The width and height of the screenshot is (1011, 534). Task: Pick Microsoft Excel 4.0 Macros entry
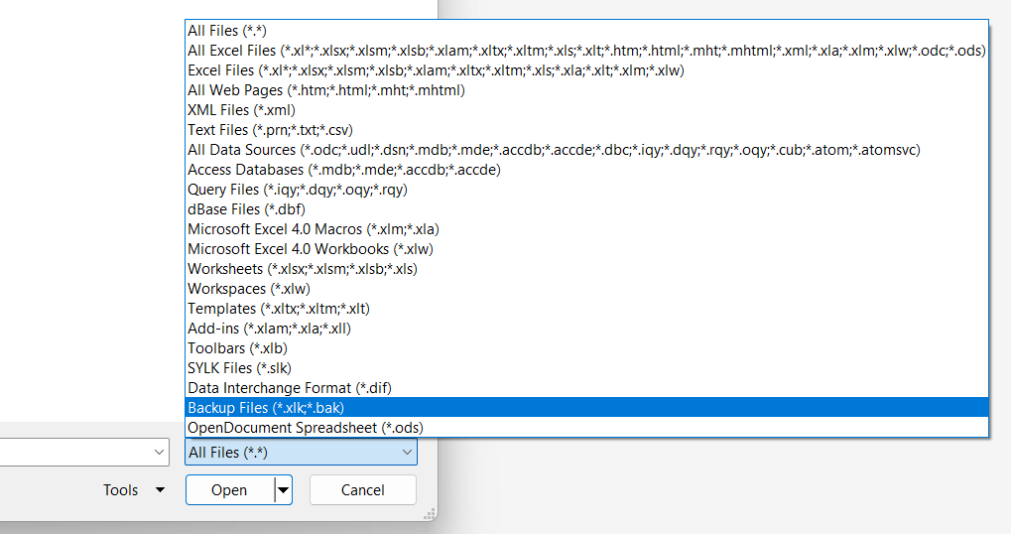pos(586,229)
